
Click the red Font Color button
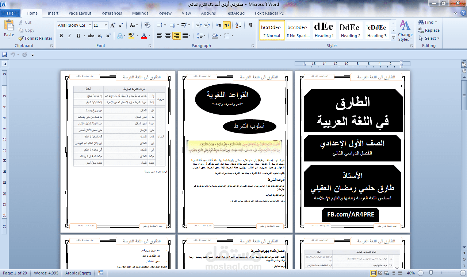click(x=144, y=36)
